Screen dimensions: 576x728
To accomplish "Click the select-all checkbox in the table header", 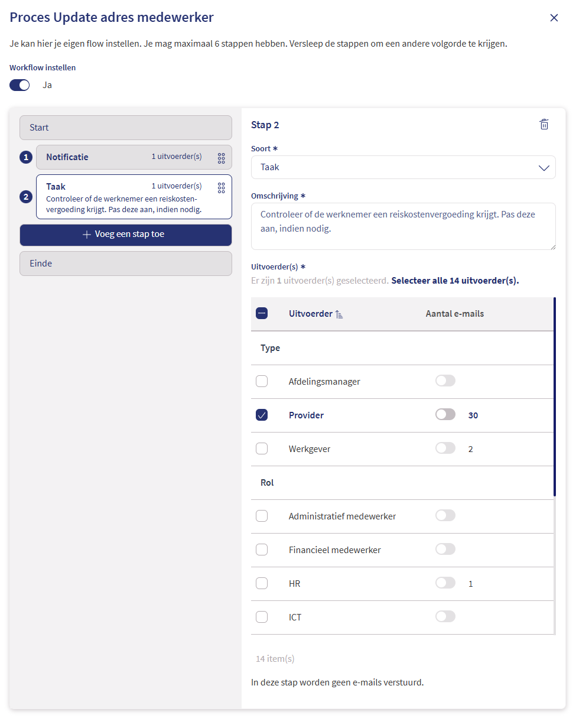I will tap(262, 313).
